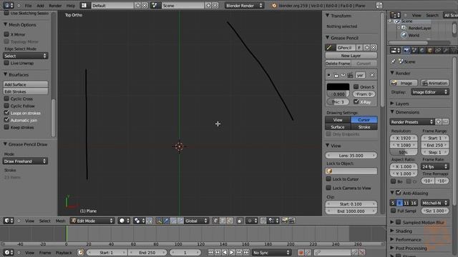Select the Constraints properties tab icon

pyautogui.click(x=438, y=51)
